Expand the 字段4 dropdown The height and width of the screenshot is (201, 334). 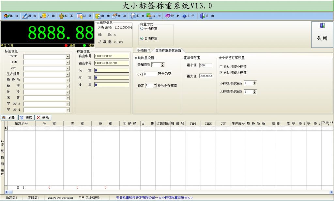[68, 110]
